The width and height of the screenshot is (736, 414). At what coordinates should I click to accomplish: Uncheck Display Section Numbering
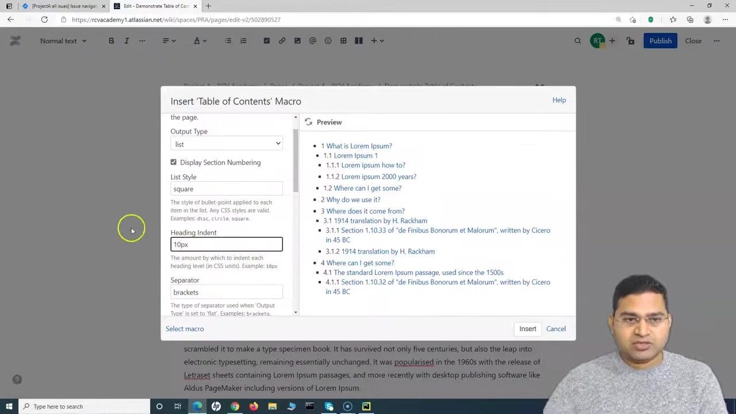tap(174, 162)
